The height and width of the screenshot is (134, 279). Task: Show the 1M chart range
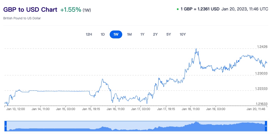pyautogui.click(x=129, y=34)
